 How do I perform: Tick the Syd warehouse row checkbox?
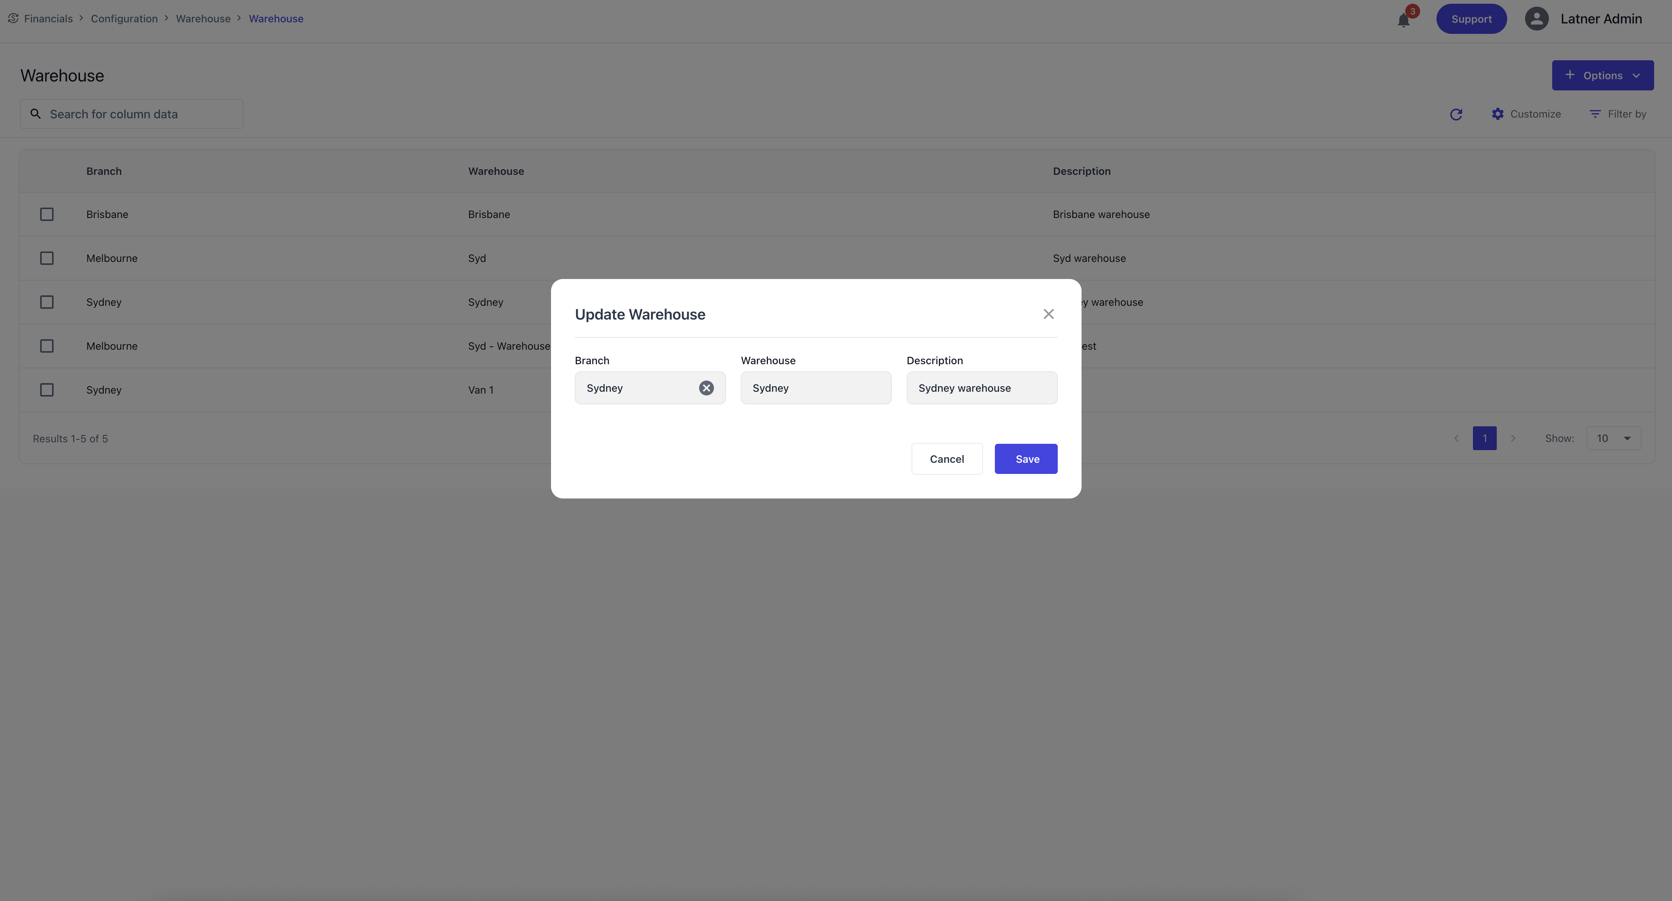coord(47,258)
